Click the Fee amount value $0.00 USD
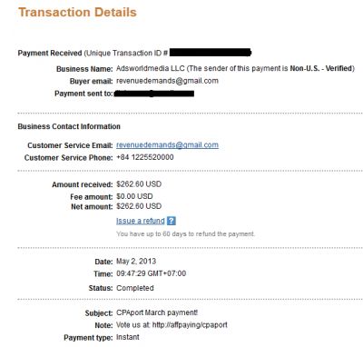The height and width of the screenshot is (347, 363). click(x=134, y=196)
